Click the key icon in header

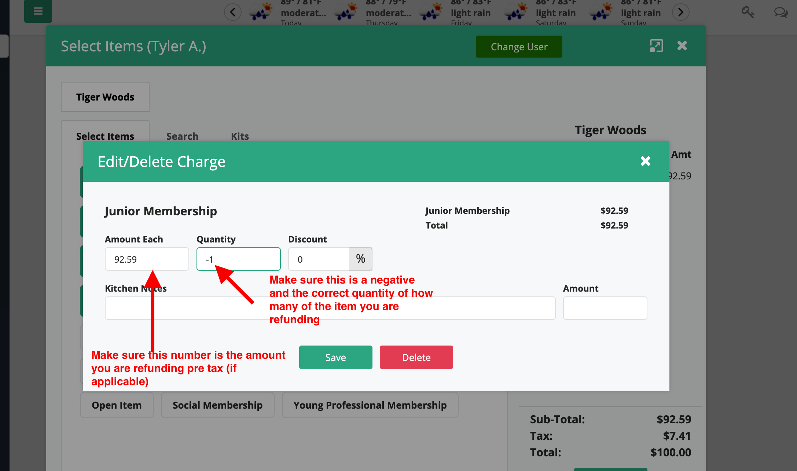[x=748, y=12]
